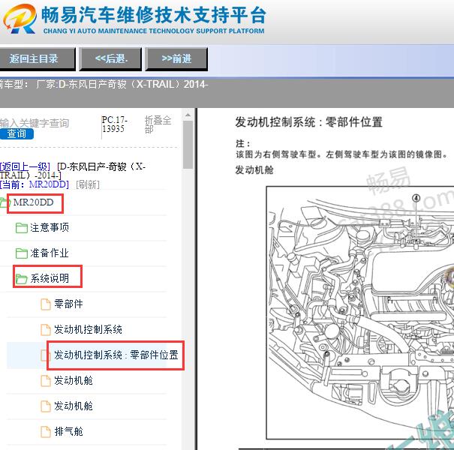This screenshot has width=454, height=450.
Task: Go back with <<后退 button
Action: 111,58
